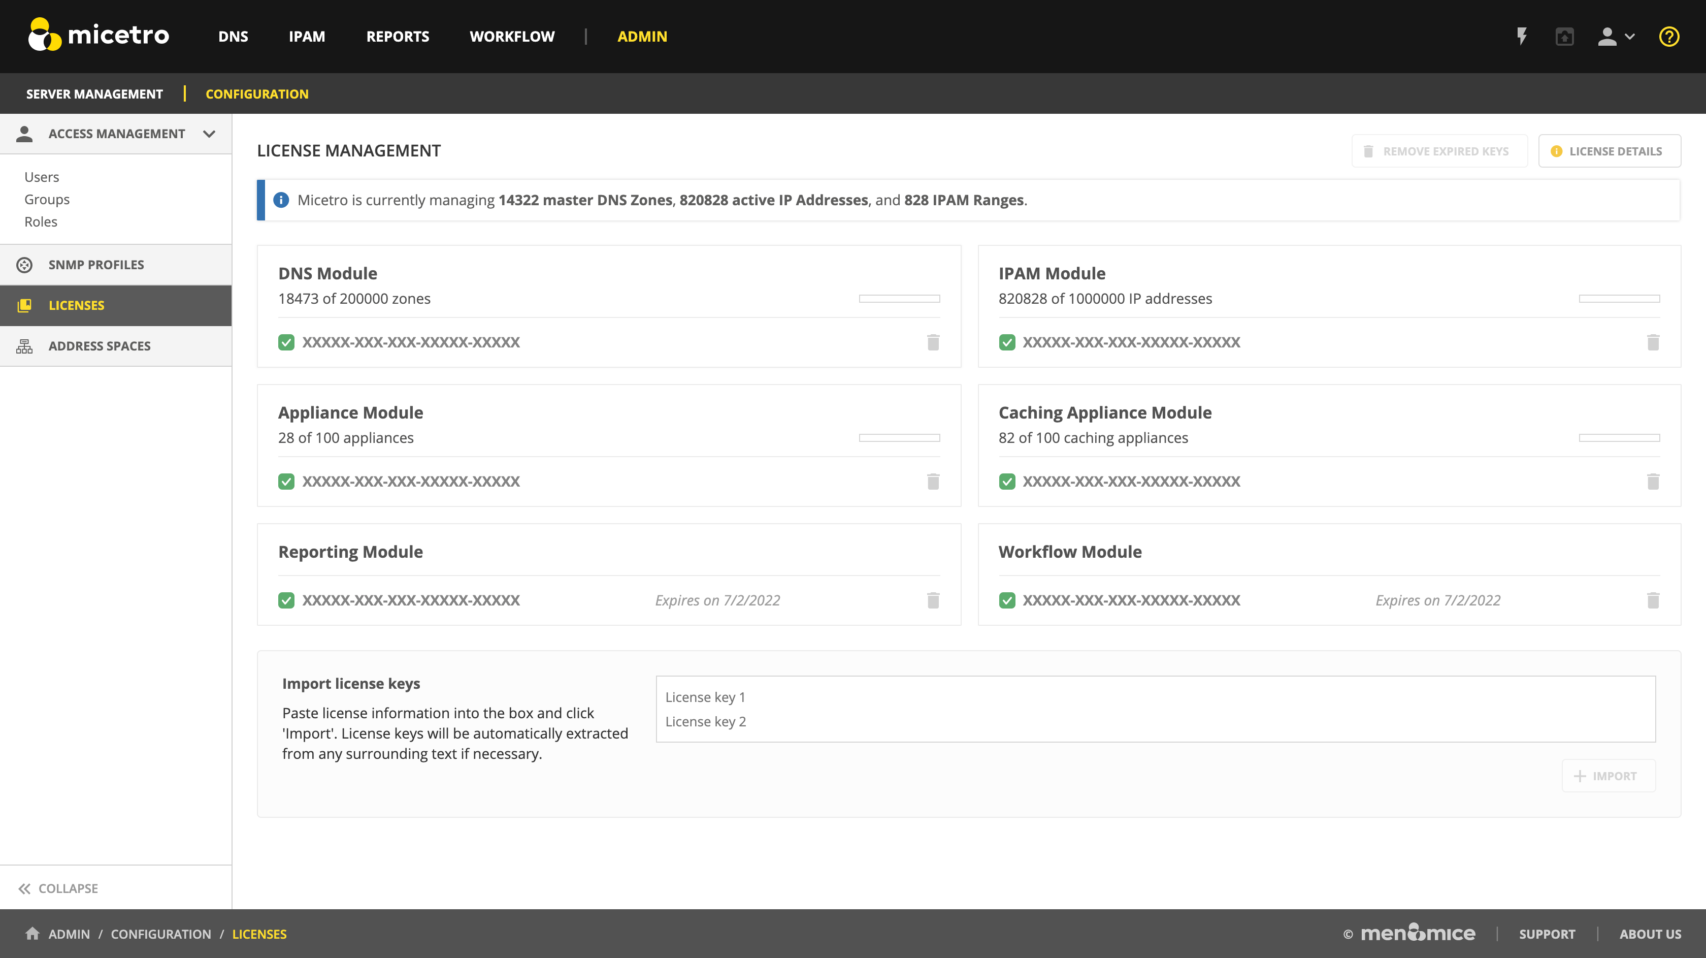Remove the Reporting Module license key
The height and width of the screenshot is (958, 1706).
(x=933, y=600)
